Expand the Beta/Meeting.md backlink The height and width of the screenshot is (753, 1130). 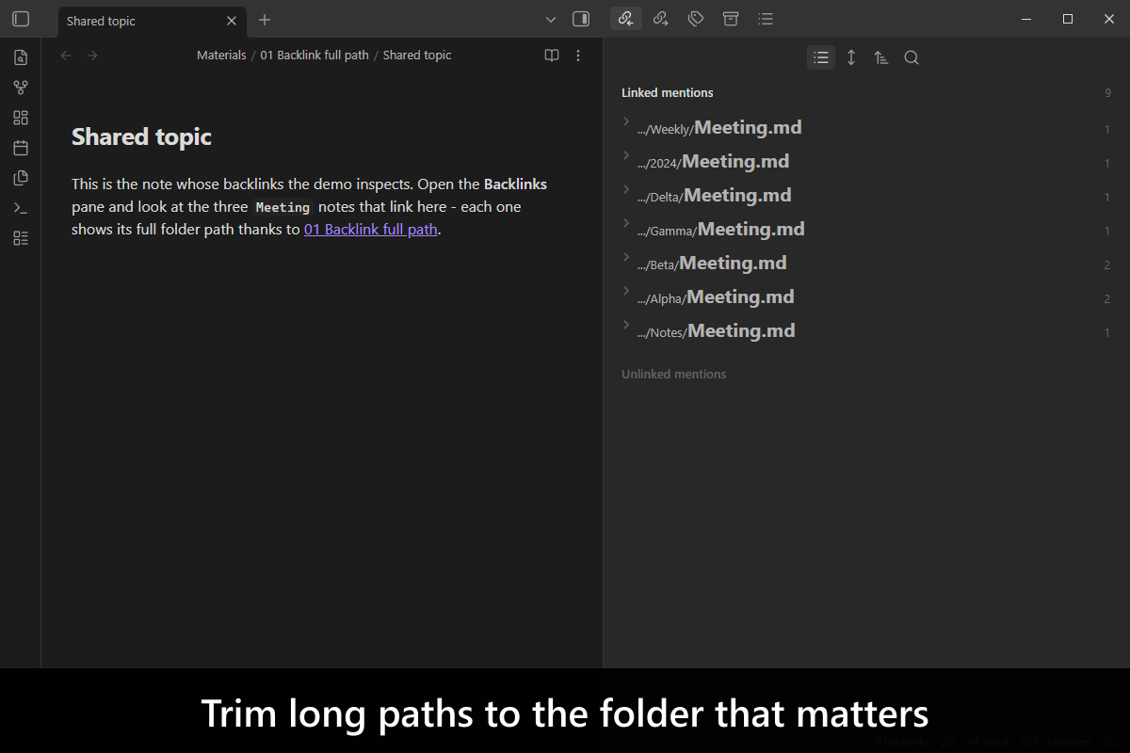coord(626,257)
